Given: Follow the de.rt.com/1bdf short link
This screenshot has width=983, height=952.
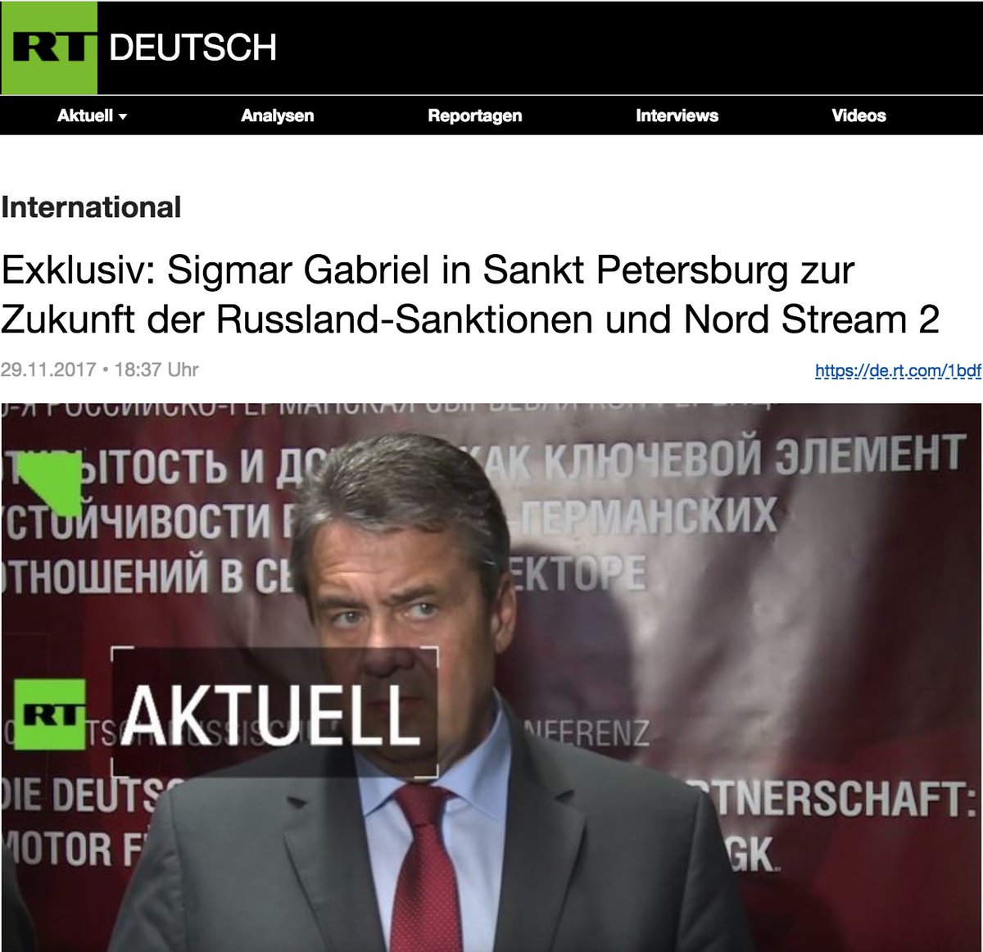Looking at the screenshot, I should coord(898,370).
